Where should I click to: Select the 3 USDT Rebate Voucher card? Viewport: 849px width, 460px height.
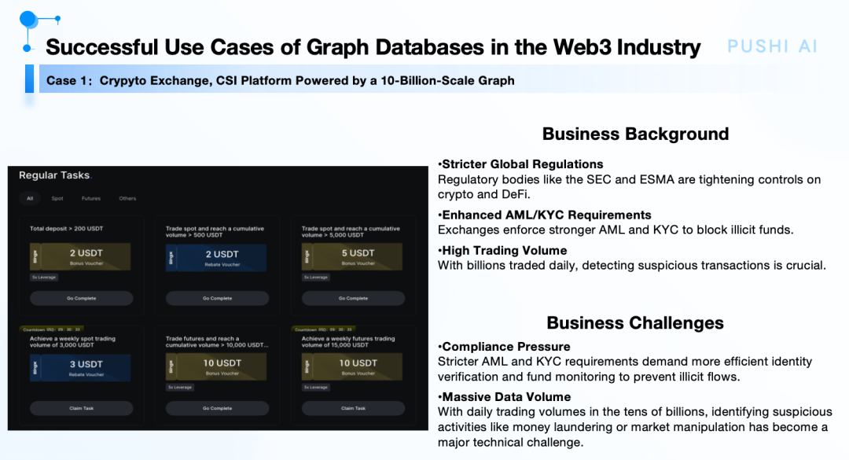coord(80,368)
